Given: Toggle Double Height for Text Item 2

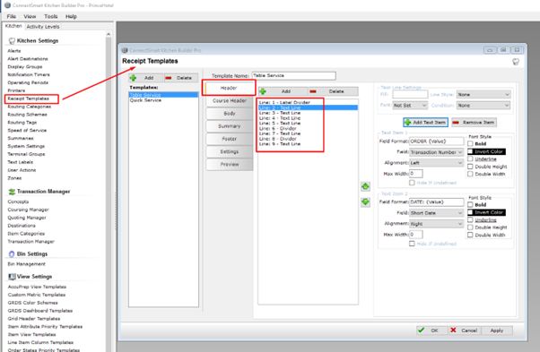Looking at the screenshot, I should click(x=470, y=228).
